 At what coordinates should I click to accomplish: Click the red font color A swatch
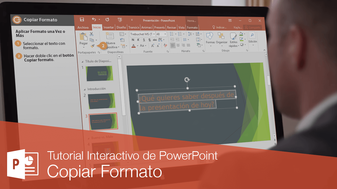click(x=133, y=46)
